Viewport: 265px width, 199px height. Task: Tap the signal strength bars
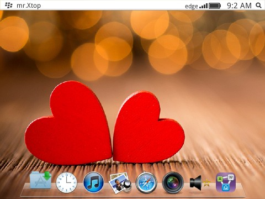[203, 6]
